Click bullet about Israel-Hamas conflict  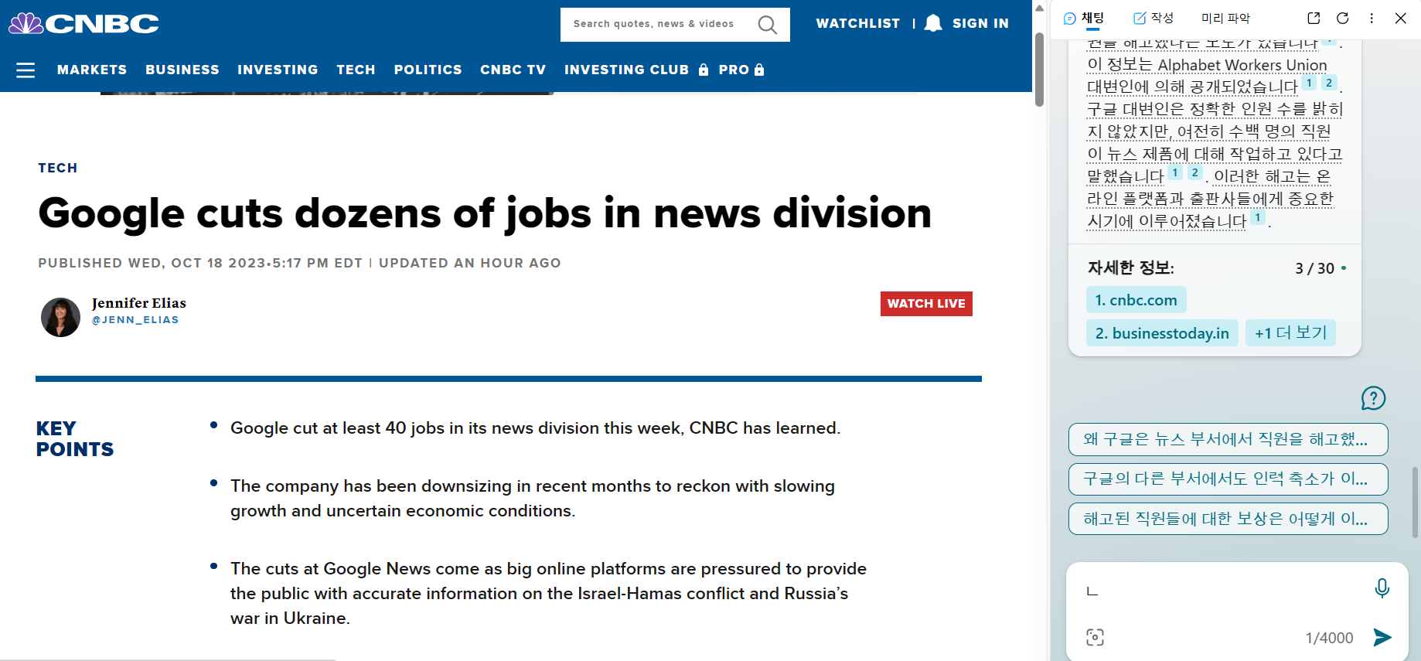[x=548, y=594]
